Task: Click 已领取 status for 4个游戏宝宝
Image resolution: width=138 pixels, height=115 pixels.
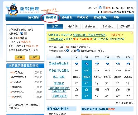Action: 38,92
